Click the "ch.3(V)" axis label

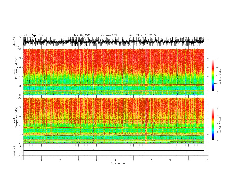[x=14, y=151]
